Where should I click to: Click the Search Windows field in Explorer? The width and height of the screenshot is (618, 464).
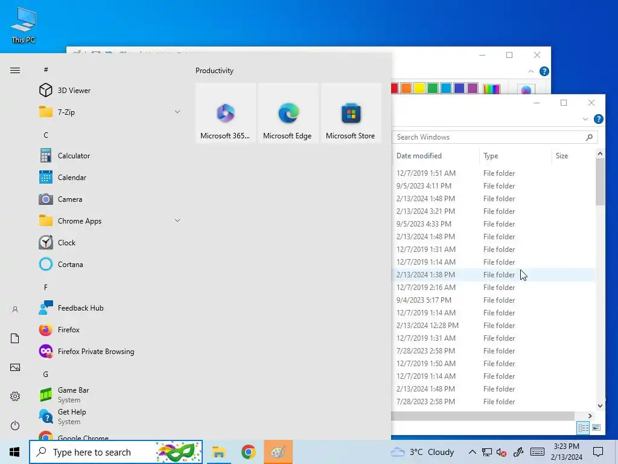495,137
